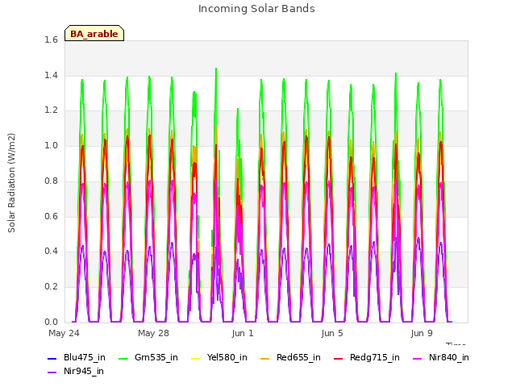
Task: Toggle the Red655_in legend entry
Action: coord(290,358)
